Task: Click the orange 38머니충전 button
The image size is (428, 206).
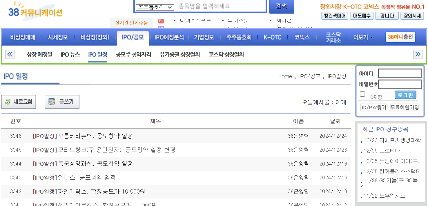Action: click(x=400, y=37)
